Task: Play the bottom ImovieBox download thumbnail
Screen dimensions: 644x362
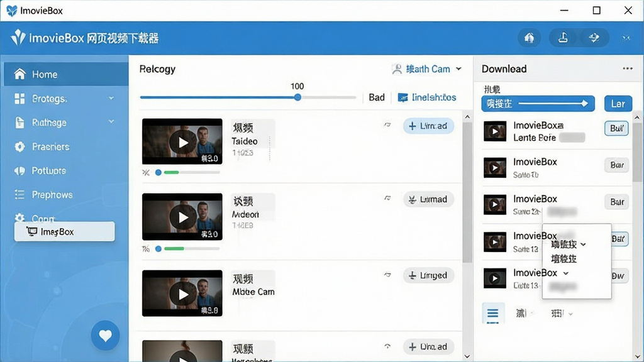Action: [495, 278]
